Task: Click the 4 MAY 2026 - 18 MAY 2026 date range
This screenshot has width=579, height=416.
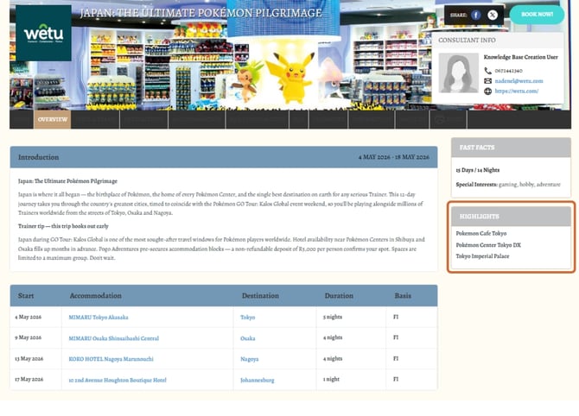Action: coord(393,157)
